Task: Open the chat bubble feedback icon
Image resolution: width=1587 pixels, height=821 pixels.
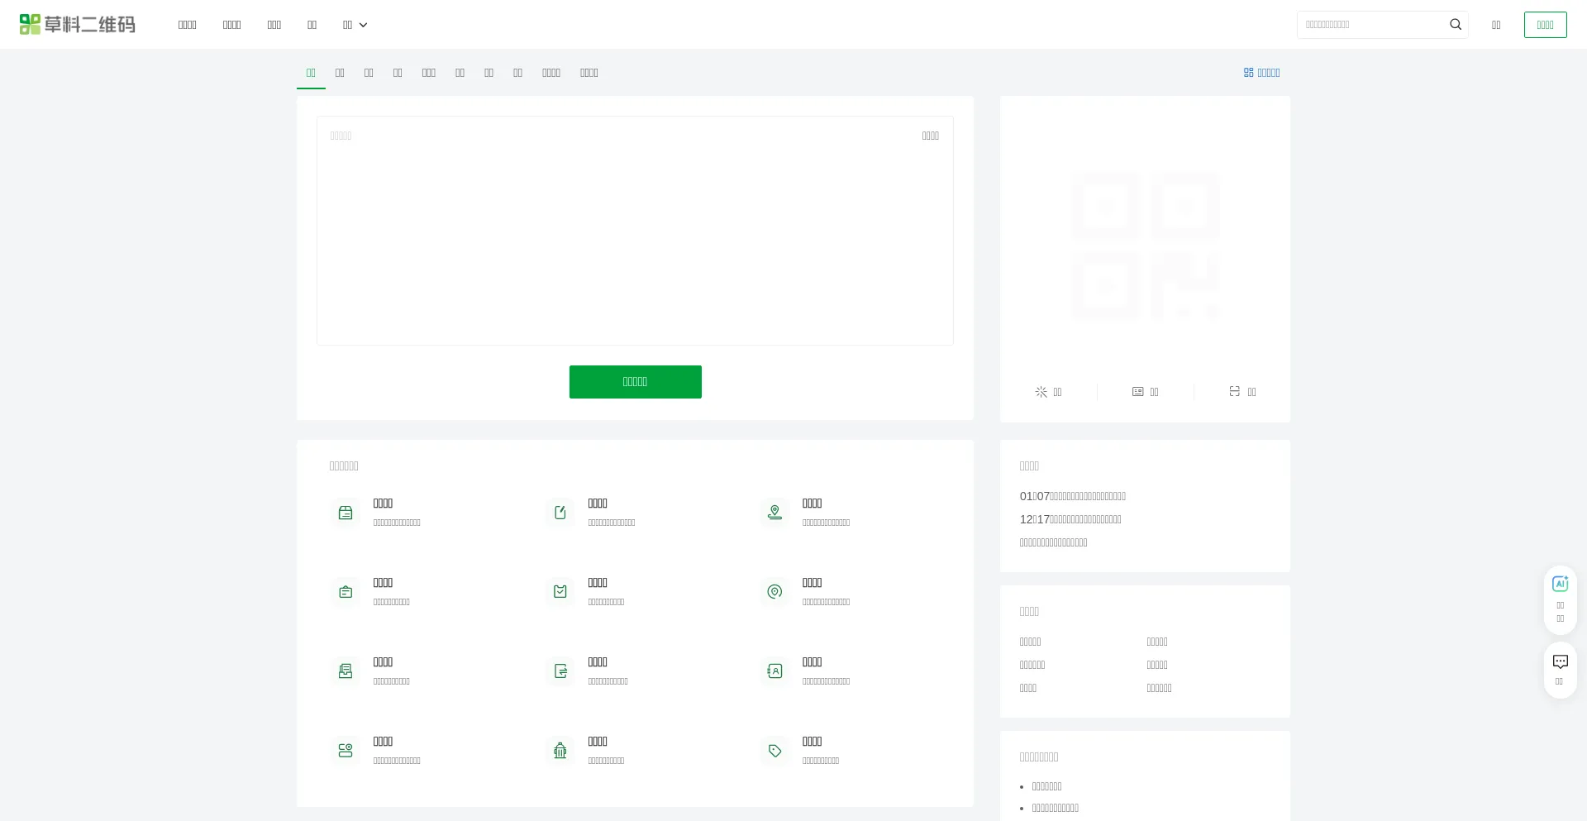Action: (x=1560, y=662)
